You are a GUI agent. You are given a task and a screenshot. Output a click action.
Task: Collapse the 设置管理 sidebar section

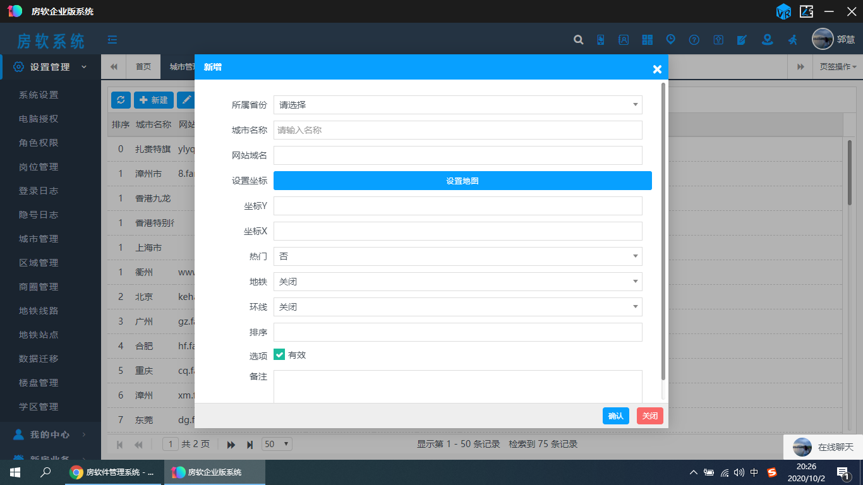(x=51, y=67)
